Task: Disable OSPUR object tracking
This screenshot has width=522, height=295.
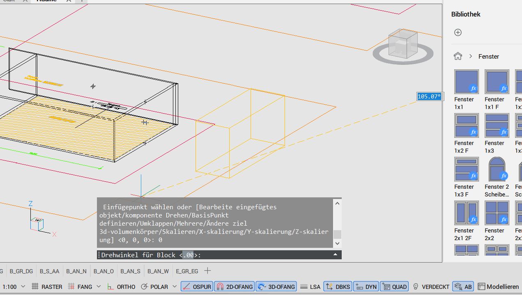Action: [197, 287]
